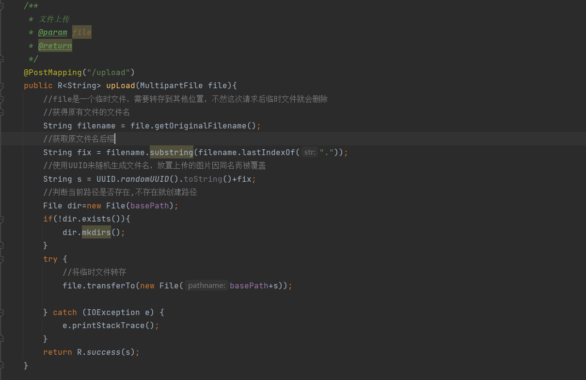Click the comment starting //使用UUID来随机生成文件名

[x=155, y=166]
